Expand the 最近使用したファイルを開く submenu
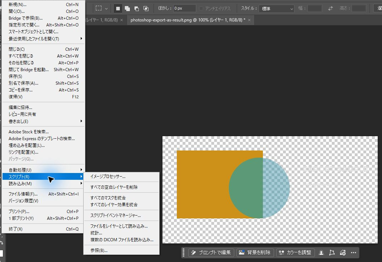The height and width of the screenshot is (262, 382). [43, 39]
